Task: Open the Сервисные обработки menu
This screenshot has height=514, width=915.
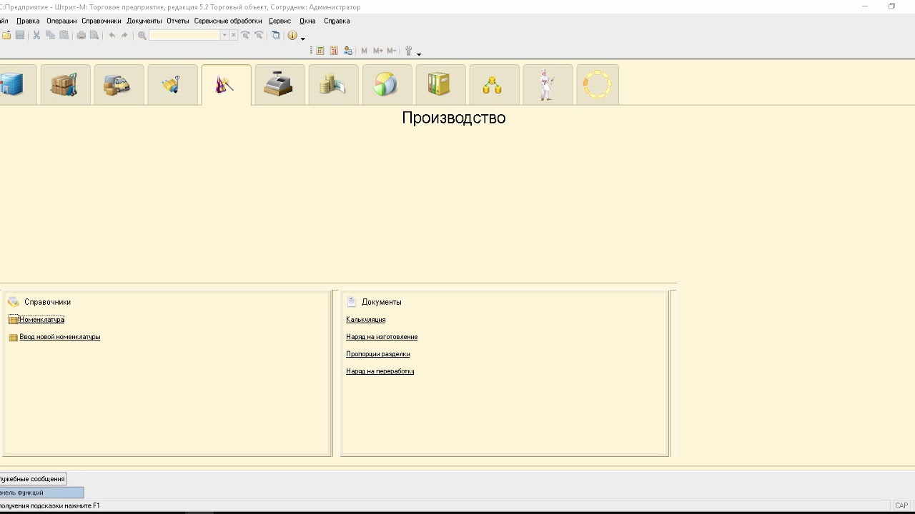Action: point(228,21)
